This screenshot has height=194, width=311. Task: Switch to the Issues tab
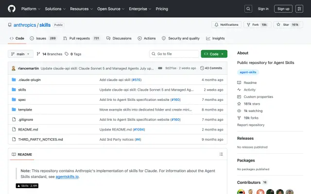[43, 38]
